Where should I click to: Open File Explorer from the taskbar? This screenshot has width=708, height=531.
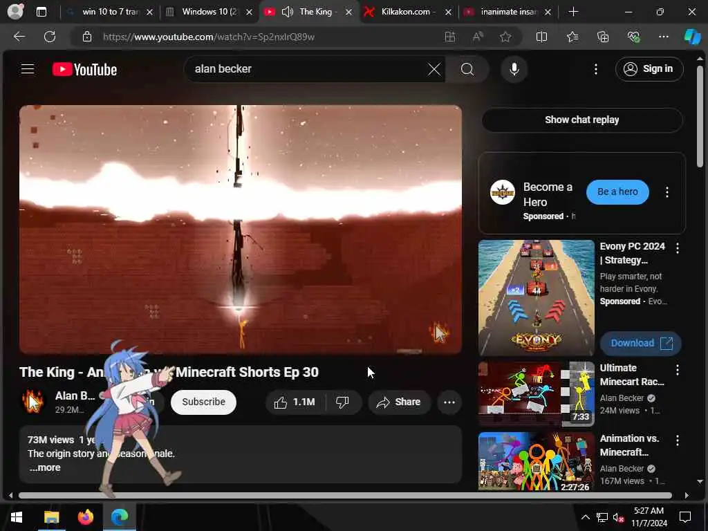tap(51, 517)
